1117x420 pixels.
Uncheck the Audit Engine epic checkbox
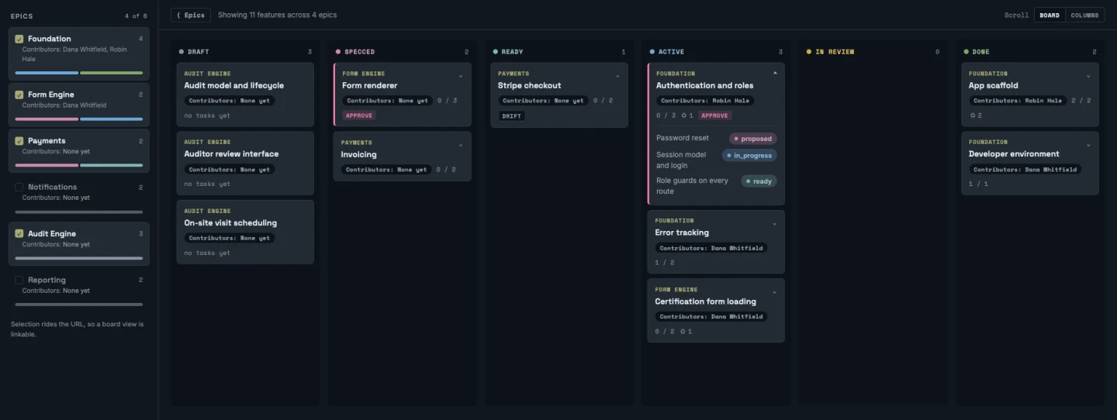[19, 233]
